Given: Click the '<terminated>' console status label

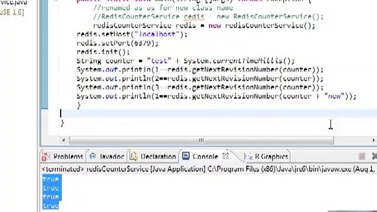Looking at the screenshot, I should click(x=62, y=169).
